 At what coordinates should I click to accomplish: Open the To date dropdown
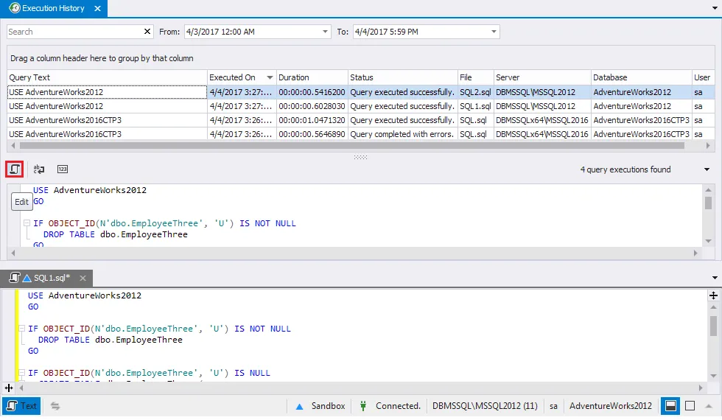[494, 32]
